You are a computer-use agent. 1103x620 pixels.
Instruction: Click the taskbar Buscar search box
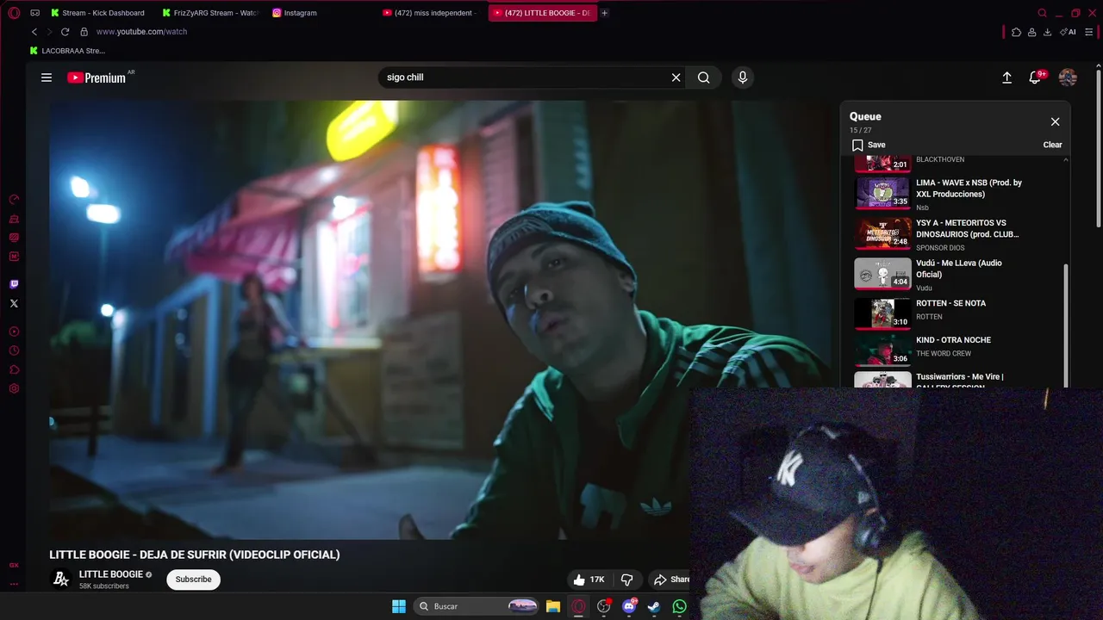click(477, 606)
